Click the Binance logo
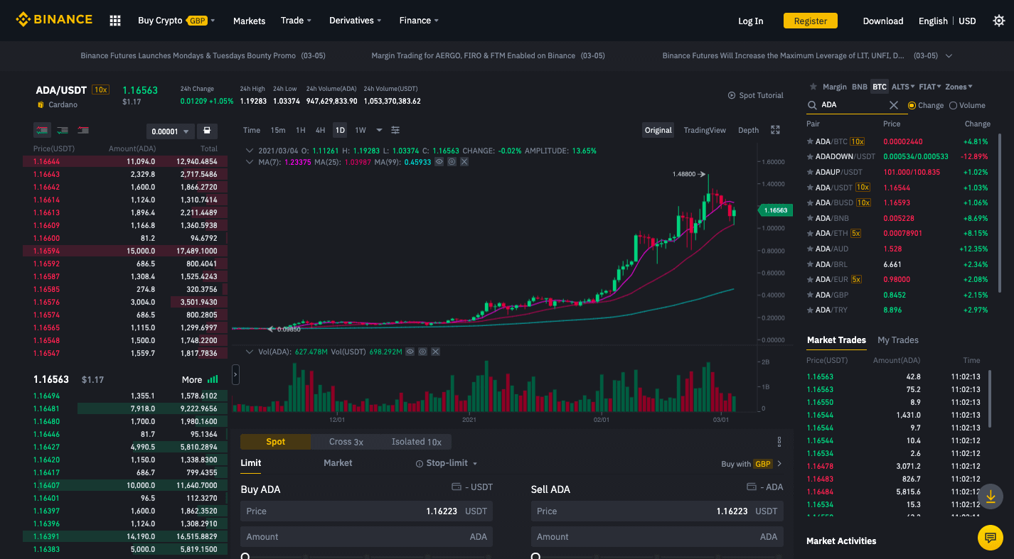This screenshot has height=559, width=1014. pyautogui.click(x=55, y=20)
